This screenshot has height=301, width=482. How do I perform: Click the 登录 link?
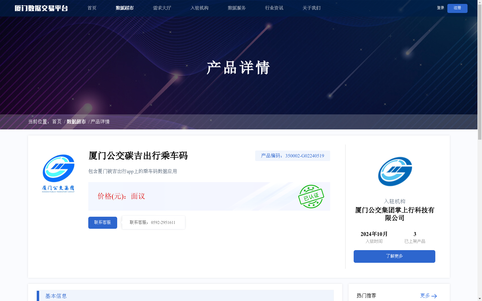[440, 8]
